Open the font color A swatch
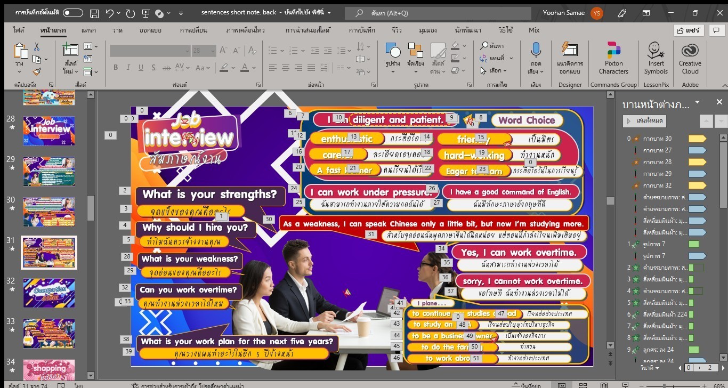Image resolution: width=728 pixels, height=388 pixels. [245, 68]
